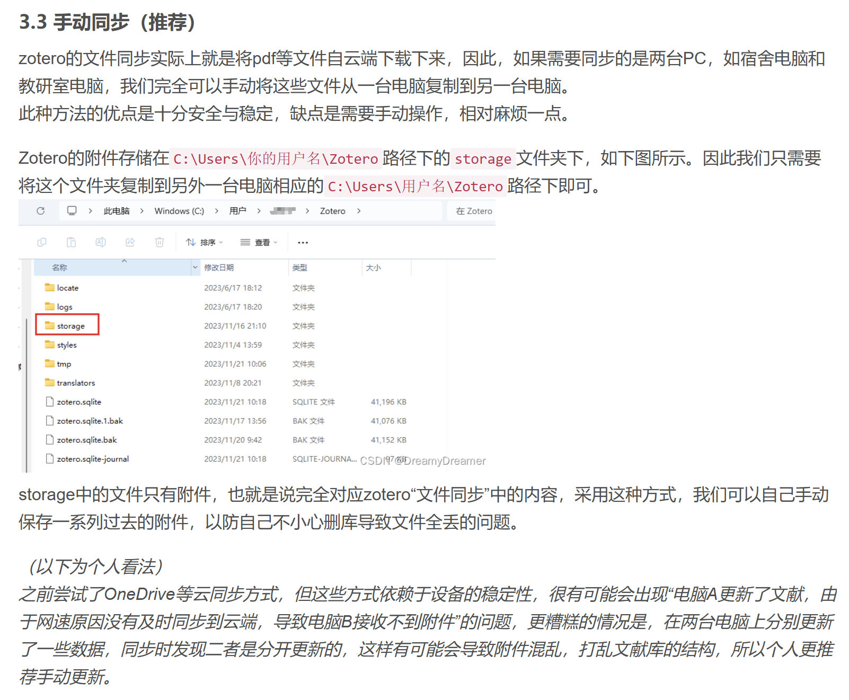Open the three-dot more options menu
The width and height of the screenshot is (849, 700).
pos(303,243)
